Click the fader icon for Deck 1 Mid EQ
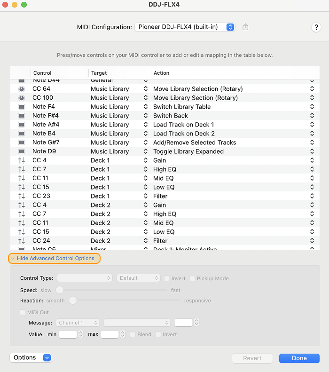This screenshot has height=372, width=329. [x=22, y=178]
